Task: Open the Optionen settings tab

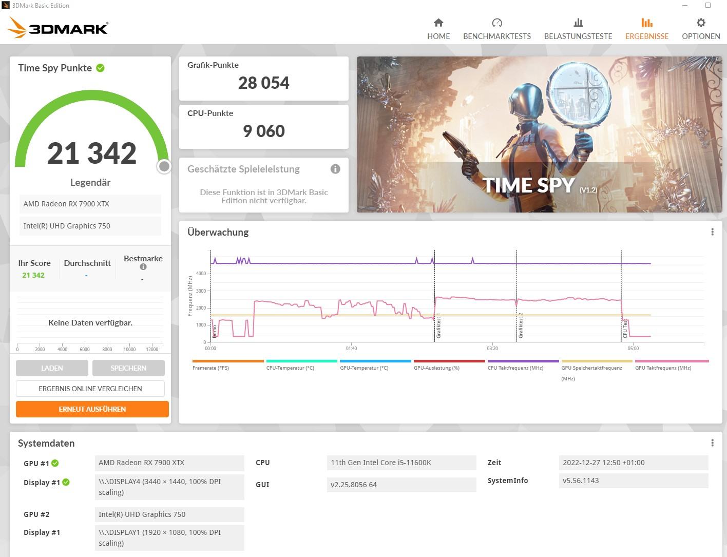Action: (701, 29)
